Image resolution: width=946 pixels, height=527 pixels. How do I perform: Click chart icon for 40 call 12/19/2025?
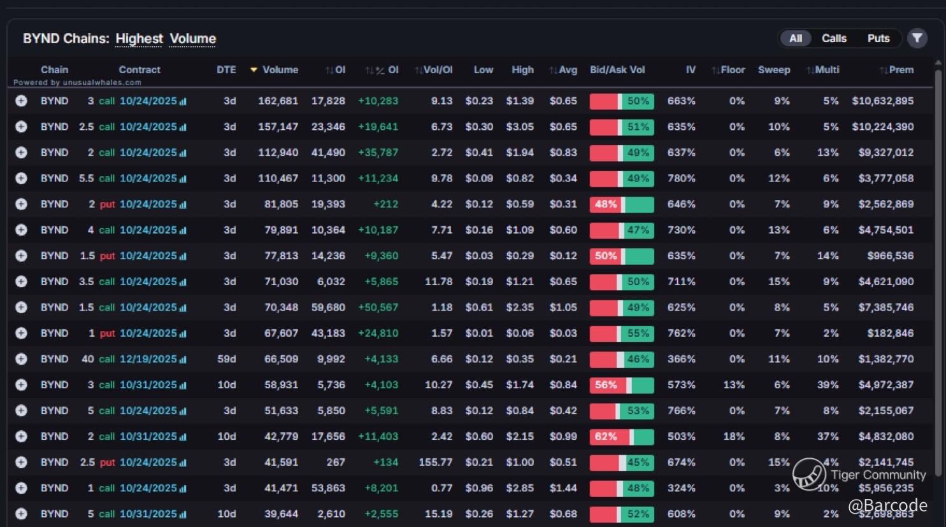point(183,360)
